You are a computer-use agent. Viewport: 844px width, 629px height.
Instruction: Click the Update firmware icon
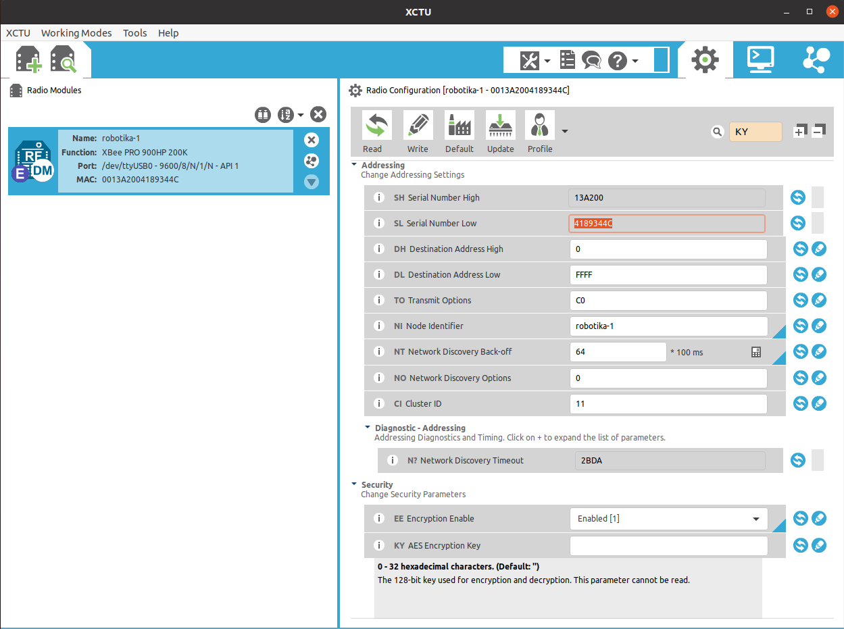500,132
